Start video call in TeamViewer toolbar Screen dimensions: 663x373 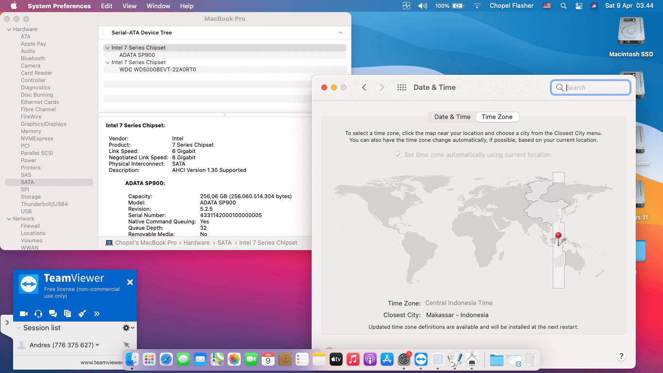24,313
